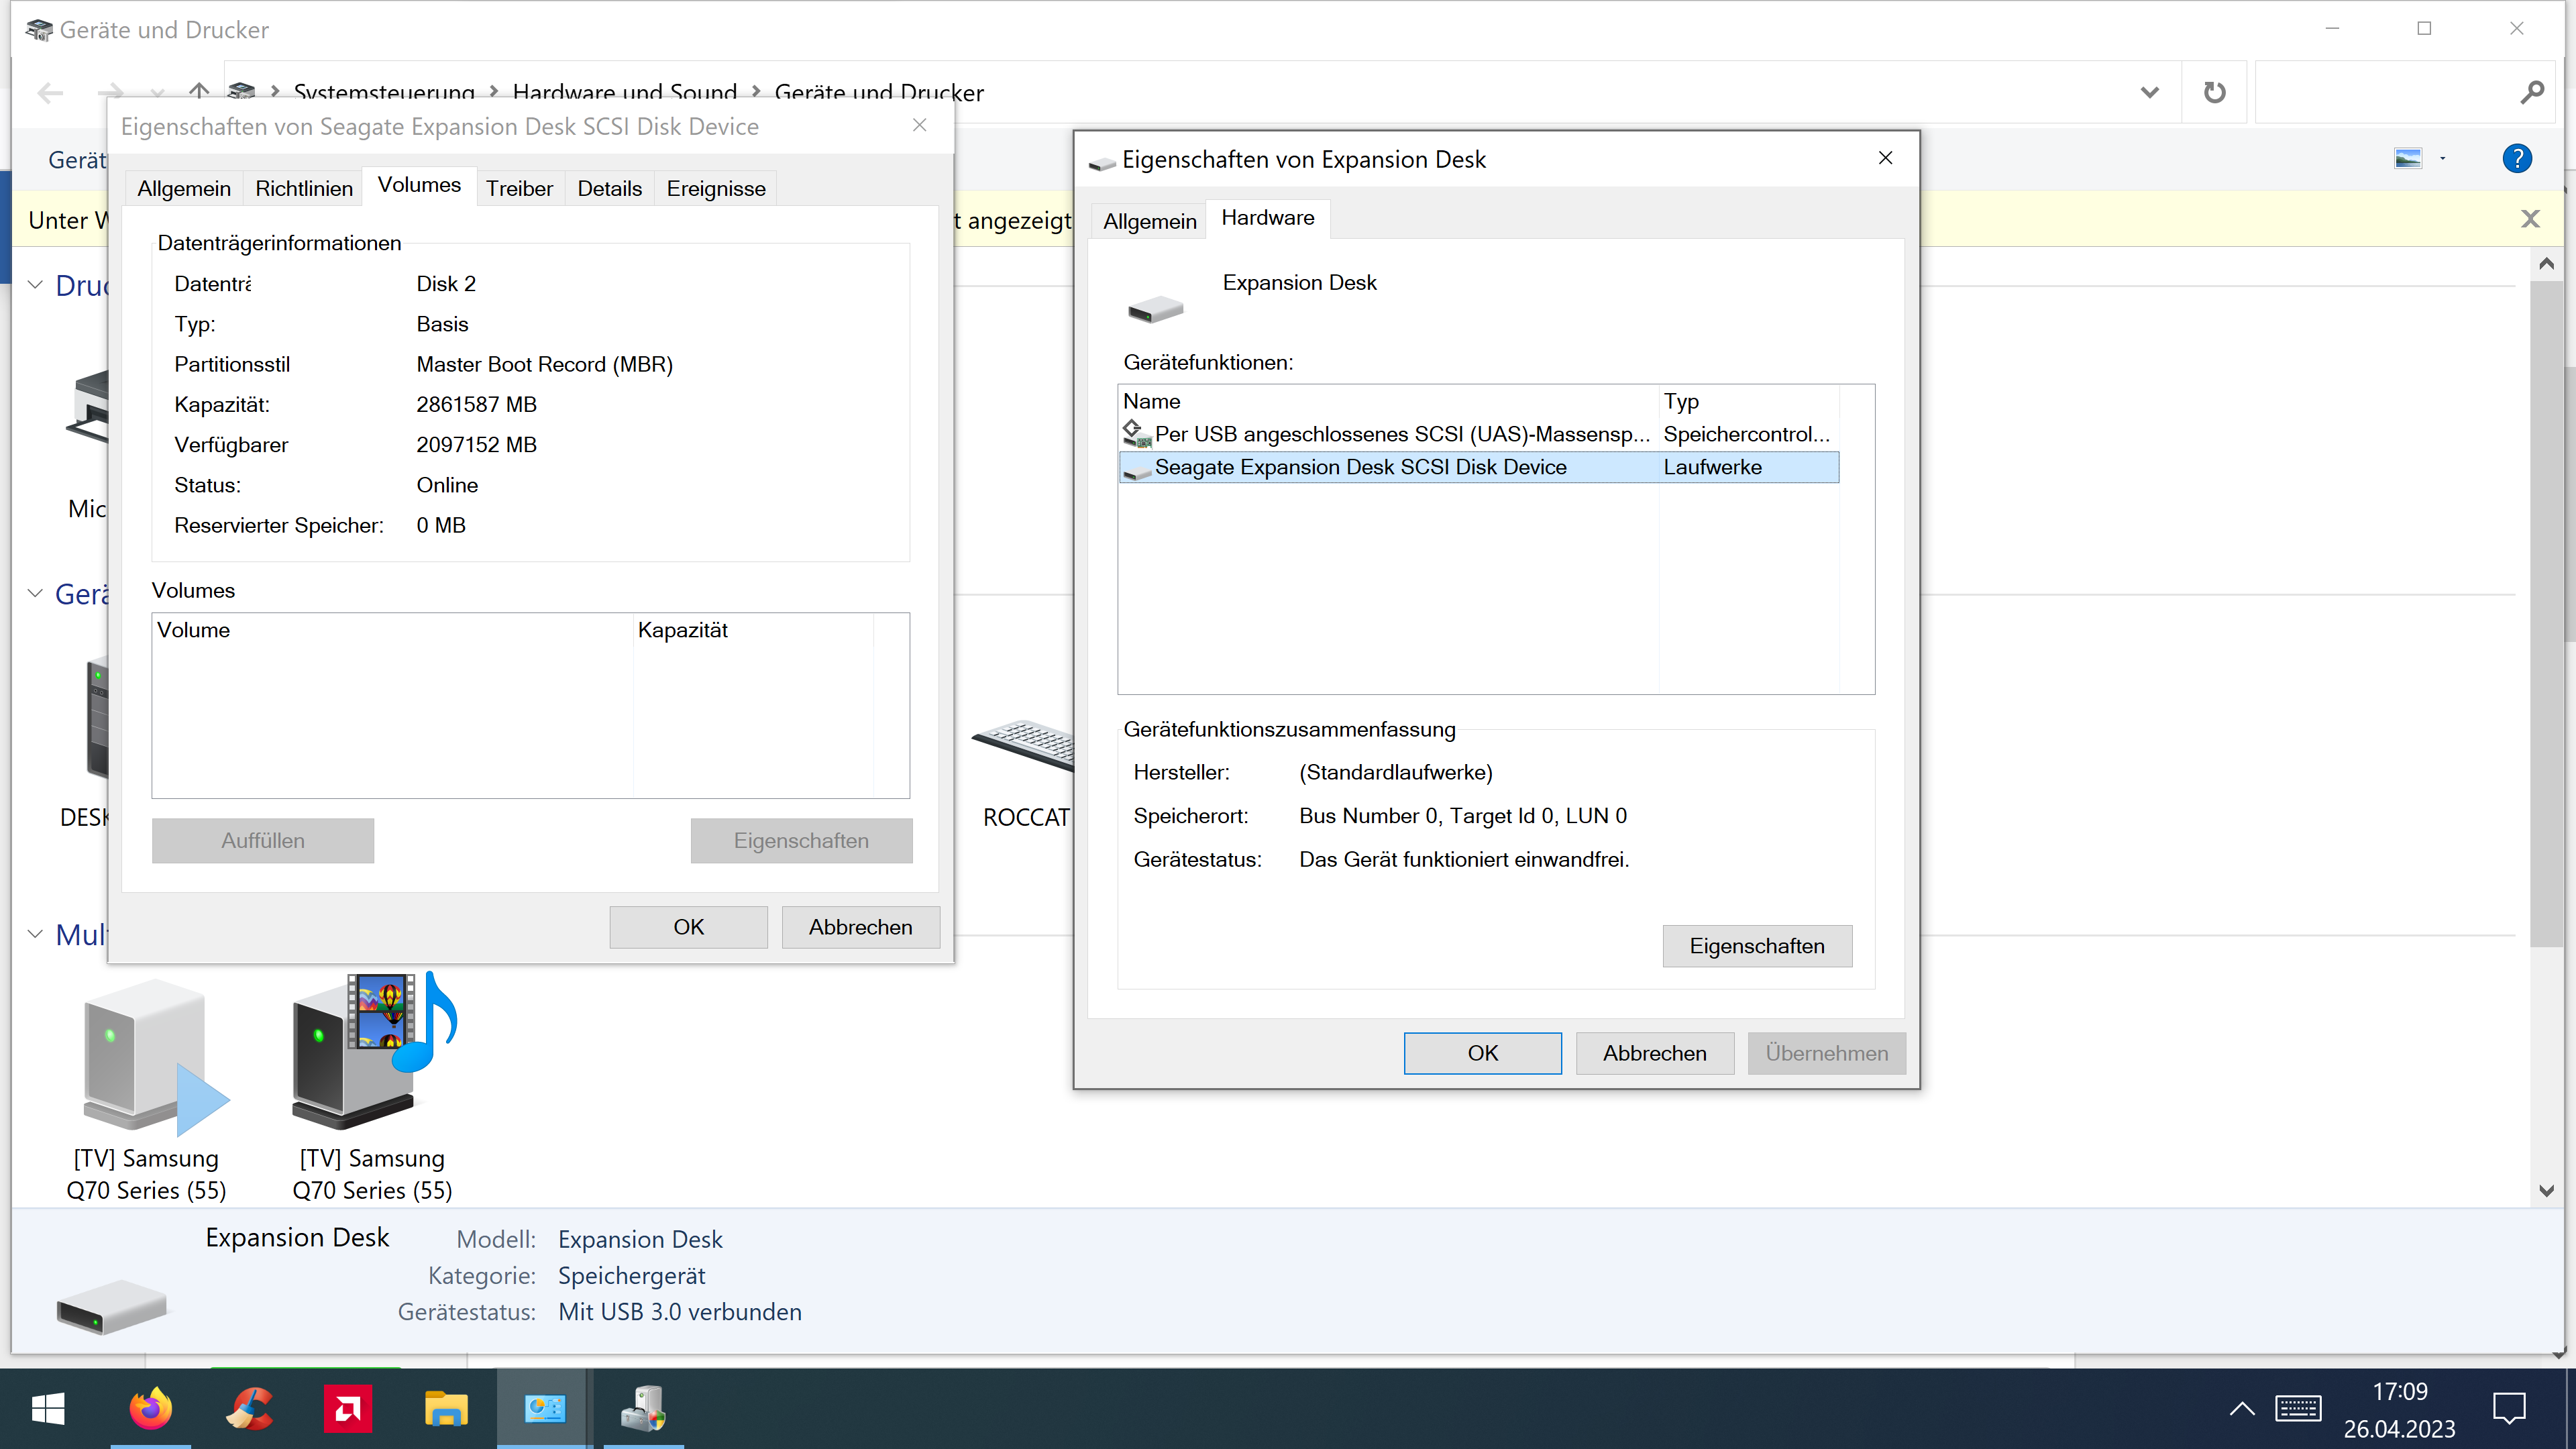The image size is (2576, 1449).
Task: Switch to the Treiber tab
Action: 519,189
